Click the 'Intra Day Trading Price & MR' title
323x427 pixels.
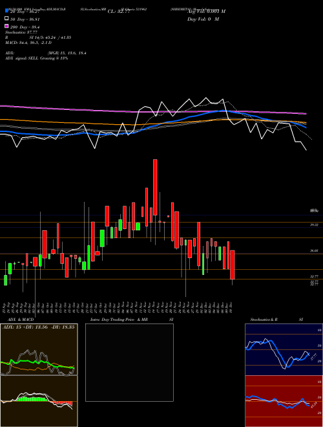click(x=119, y=320)
